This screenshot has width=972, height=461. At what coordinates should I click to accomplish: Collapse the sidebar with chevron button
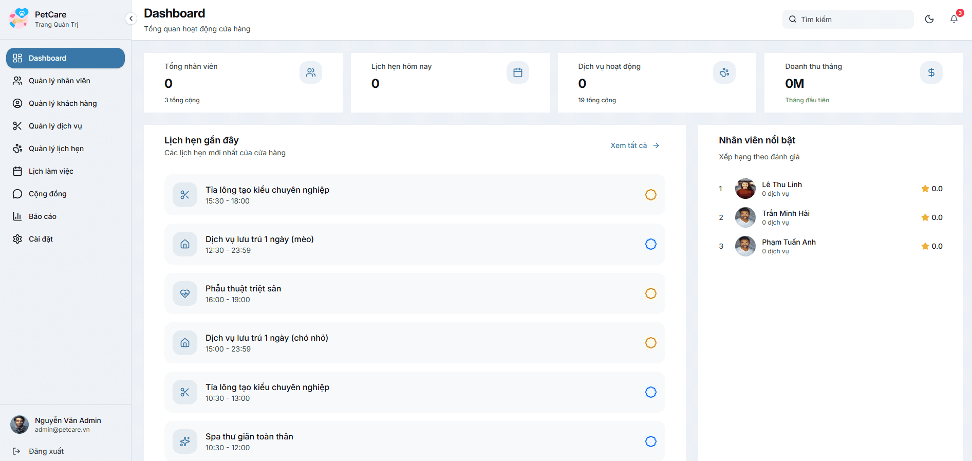[x=131, y=19]
